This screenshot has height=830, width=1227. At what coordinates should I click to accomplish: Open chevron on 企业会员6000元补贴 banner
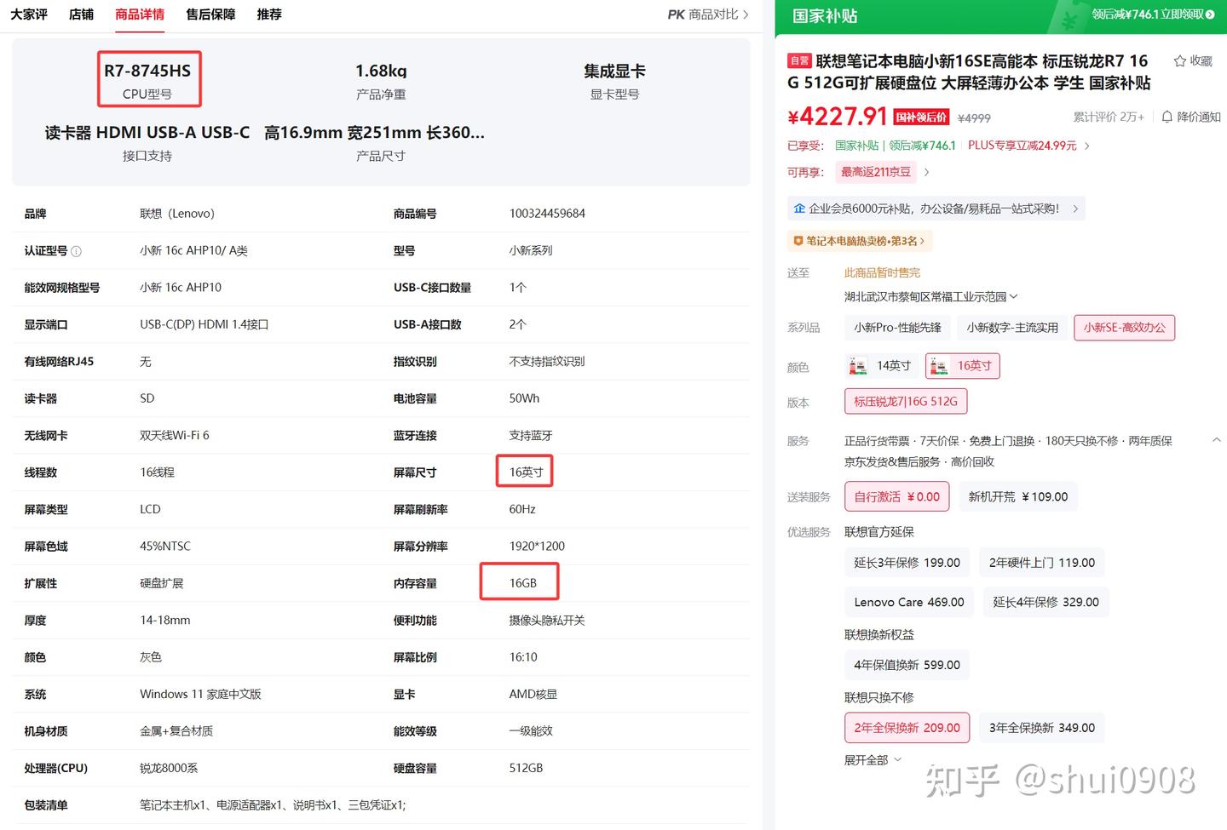click(x=1075, y=209)
